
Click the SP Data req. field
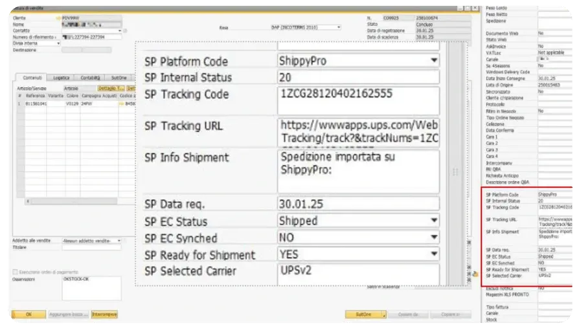pos(358,204)
